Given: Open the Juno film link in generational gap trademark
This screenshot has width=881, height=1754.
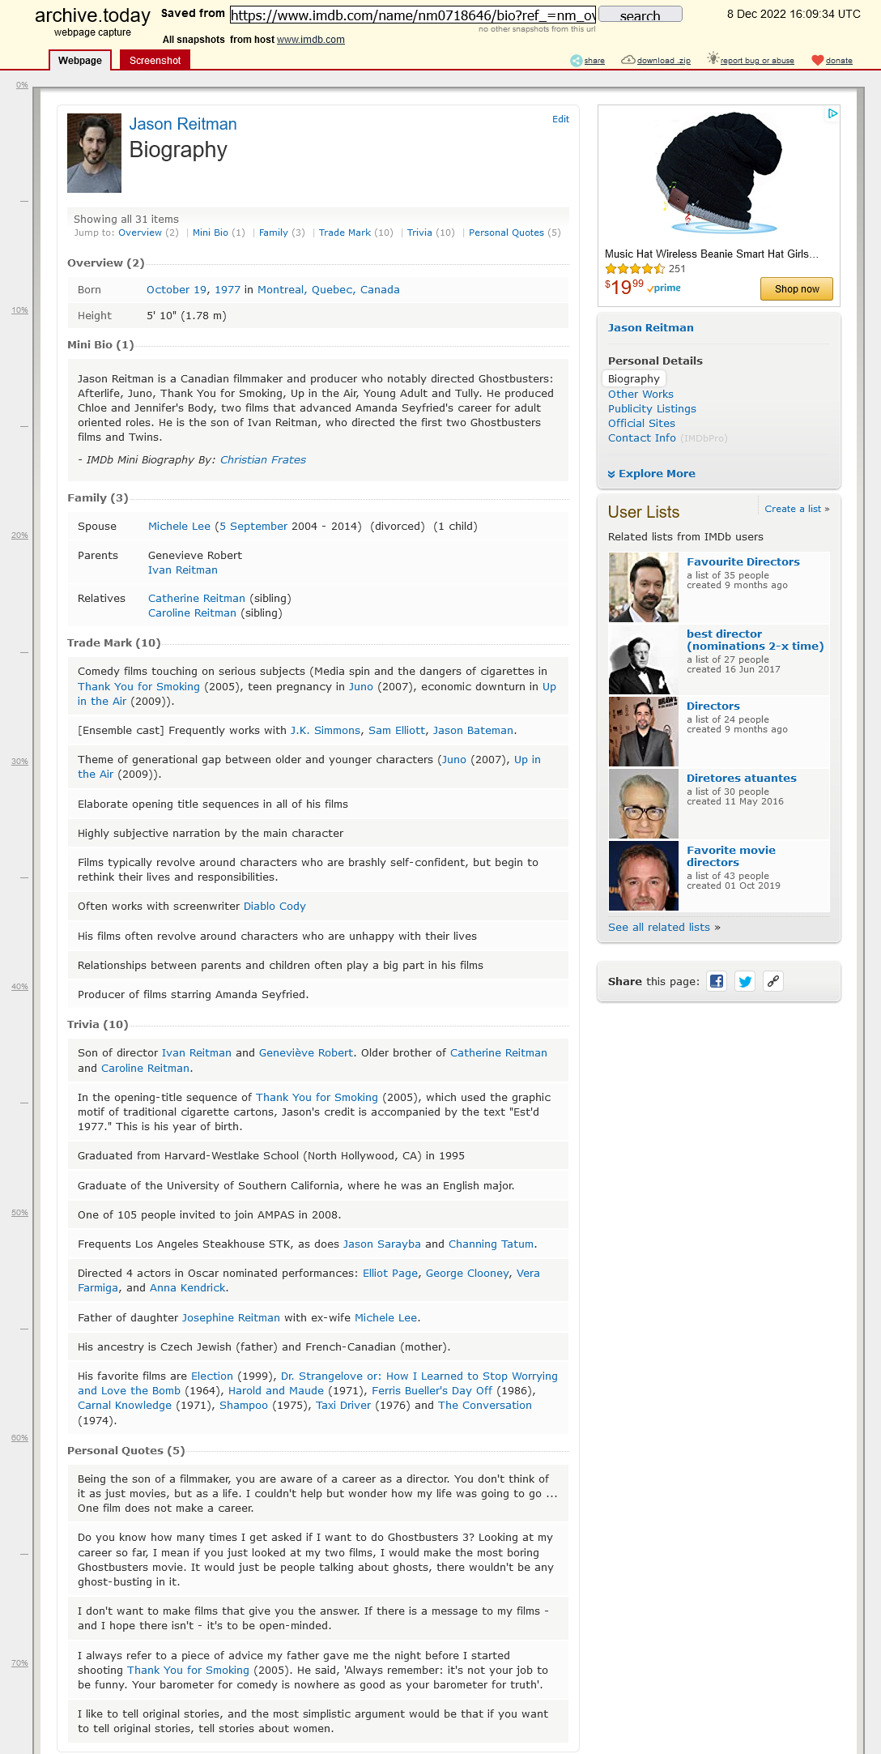Looking at the screenshot, I should point(454,760).
